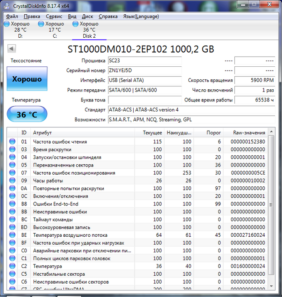This screenshot has height=297, width=282.
Task: Click the CrystalDiskInfo app icon in title bar
Action: [7, 6]
